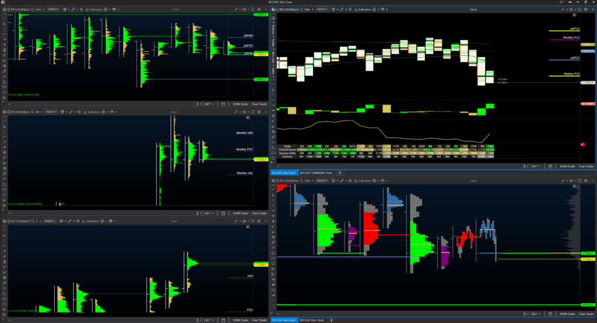Add a new tab in the bottom-right tab strip
The width and height of the screenshot is (597, 323).
pyautogui.click(x=331, y=320)
